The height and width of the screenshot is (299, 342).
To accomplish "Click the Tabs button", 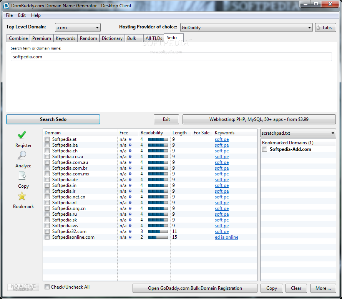I will click(325, 28).
